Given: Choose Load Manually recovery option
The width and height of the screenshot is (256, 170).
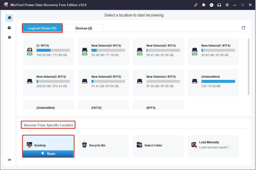Looking at the screenshot, I should pyautogui.click(x=213, y=145).
